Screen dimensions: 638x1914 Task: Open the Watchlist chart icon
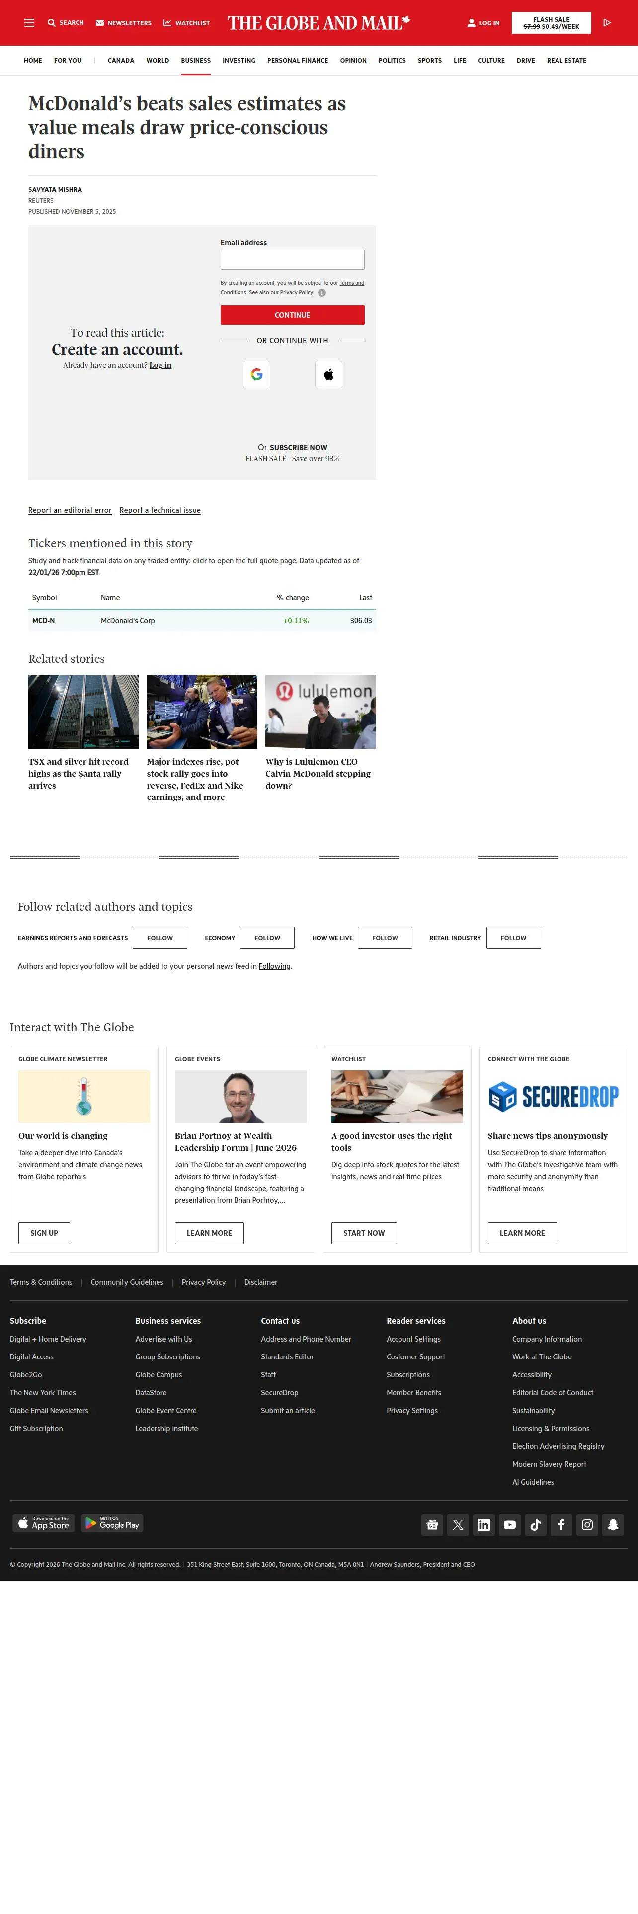[x=167, y=23]
